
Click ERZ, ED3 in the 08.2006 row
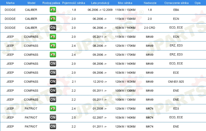pyautogui.click(x=176, y=45)
